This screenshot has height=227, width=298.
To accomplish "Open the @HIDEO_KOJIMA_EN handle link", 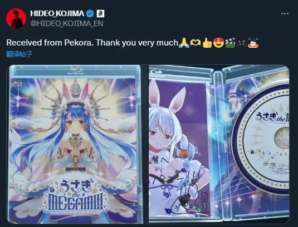I will pyautogui.click(x=67, y=23).
